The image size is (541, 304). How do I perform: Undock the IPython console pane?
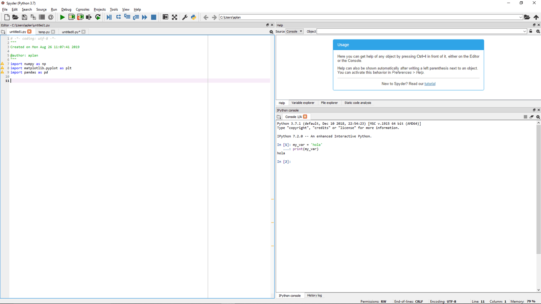[x=534, y=110]
